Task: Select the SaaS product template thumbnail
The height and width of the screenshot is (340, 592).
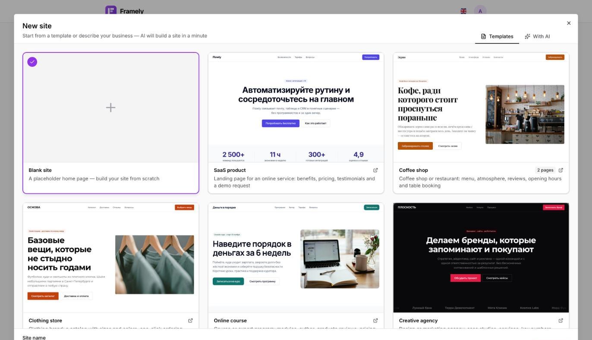Action: 296,108
